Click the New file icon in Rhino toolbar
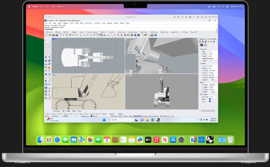This screenshot has height=167, width=270. click(x=47, y=35)
